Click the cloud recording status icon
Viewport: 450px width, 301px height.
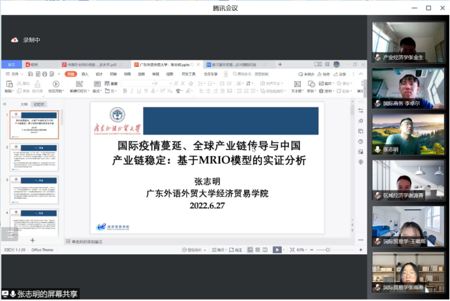[x=14, y=40]
